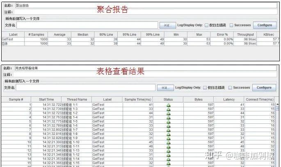This screenshot has width=281, height=167.
Task: Click the status icon for sample 5
Action: [169, 121]
